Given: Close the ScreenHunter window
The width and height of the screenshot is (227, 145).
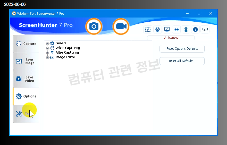Looking at the screenshot, I should [211, 13].
